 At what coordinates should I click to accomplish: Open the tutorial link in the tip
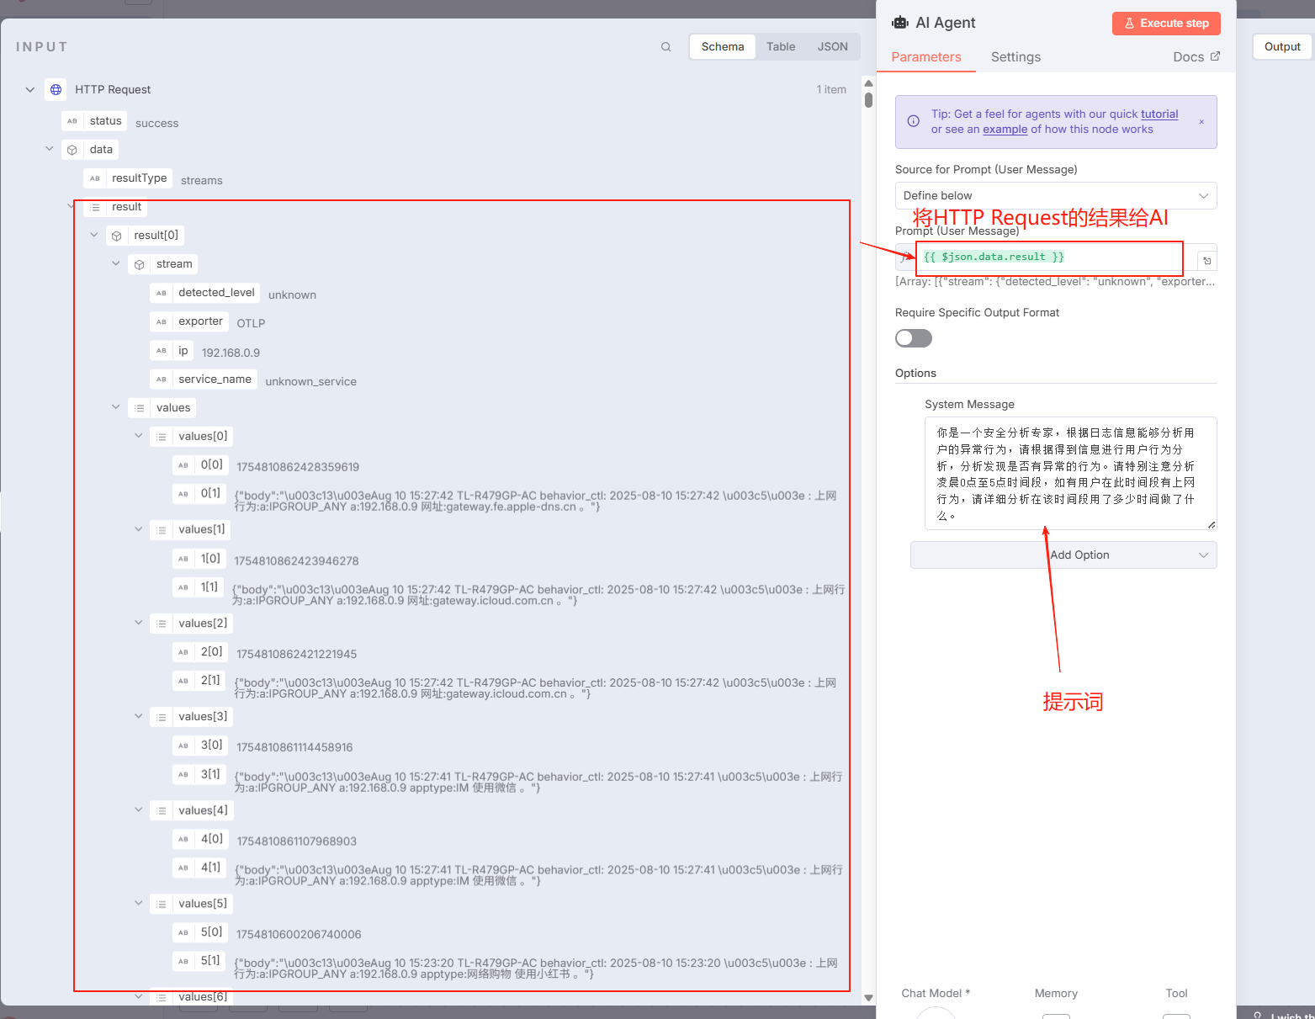click(x=1159, y=114)
